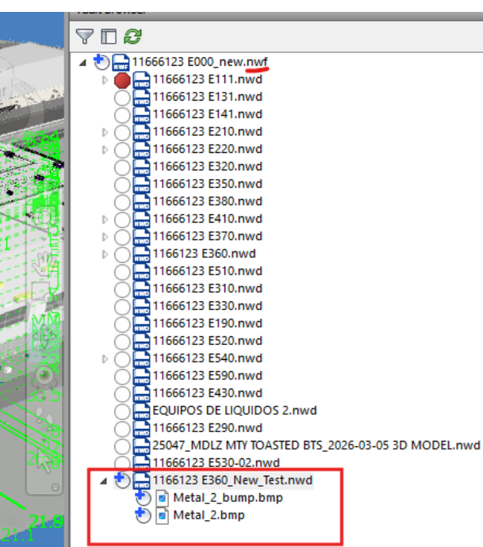Expand the 11666123 E540.nwd node
This screenshot has height=547, width=483.
[105, 359]
